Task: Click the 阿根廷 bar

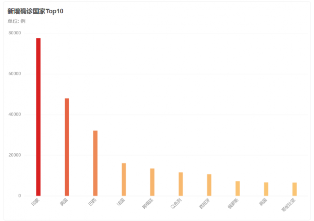Action: click(x=152, y=182)
